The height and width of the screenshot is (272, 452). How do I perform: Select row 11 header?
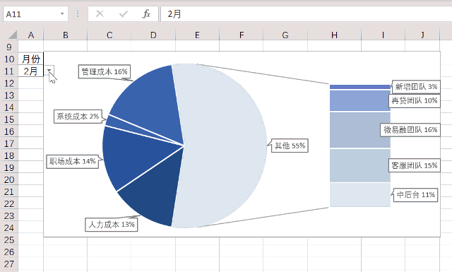click(x=9, y=71)
